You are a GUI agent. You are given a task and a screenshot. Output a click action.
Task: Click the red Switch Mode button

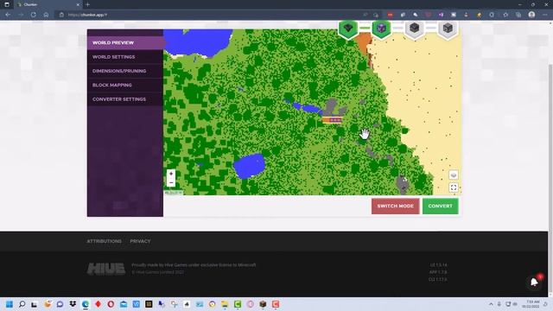click(x=396, y=206)
